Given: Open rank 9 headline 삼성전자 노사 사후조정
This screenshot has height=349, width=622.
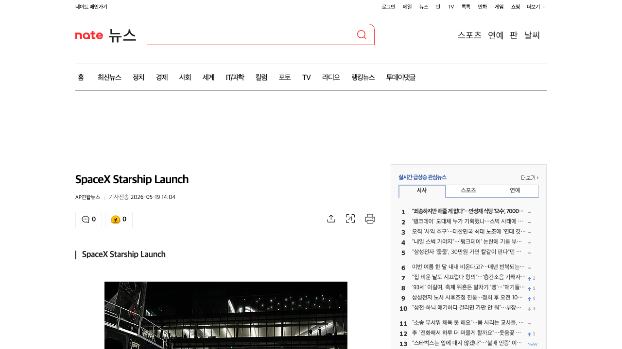Looking at the screenshot, I should (x=467, y=298).
